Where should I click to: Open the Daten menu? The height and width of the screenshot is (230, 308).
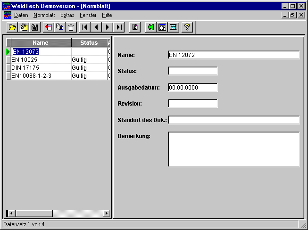coord(21,15)
